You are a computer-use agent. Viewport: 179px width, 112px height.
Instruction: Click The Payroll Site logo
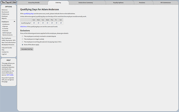8,2
